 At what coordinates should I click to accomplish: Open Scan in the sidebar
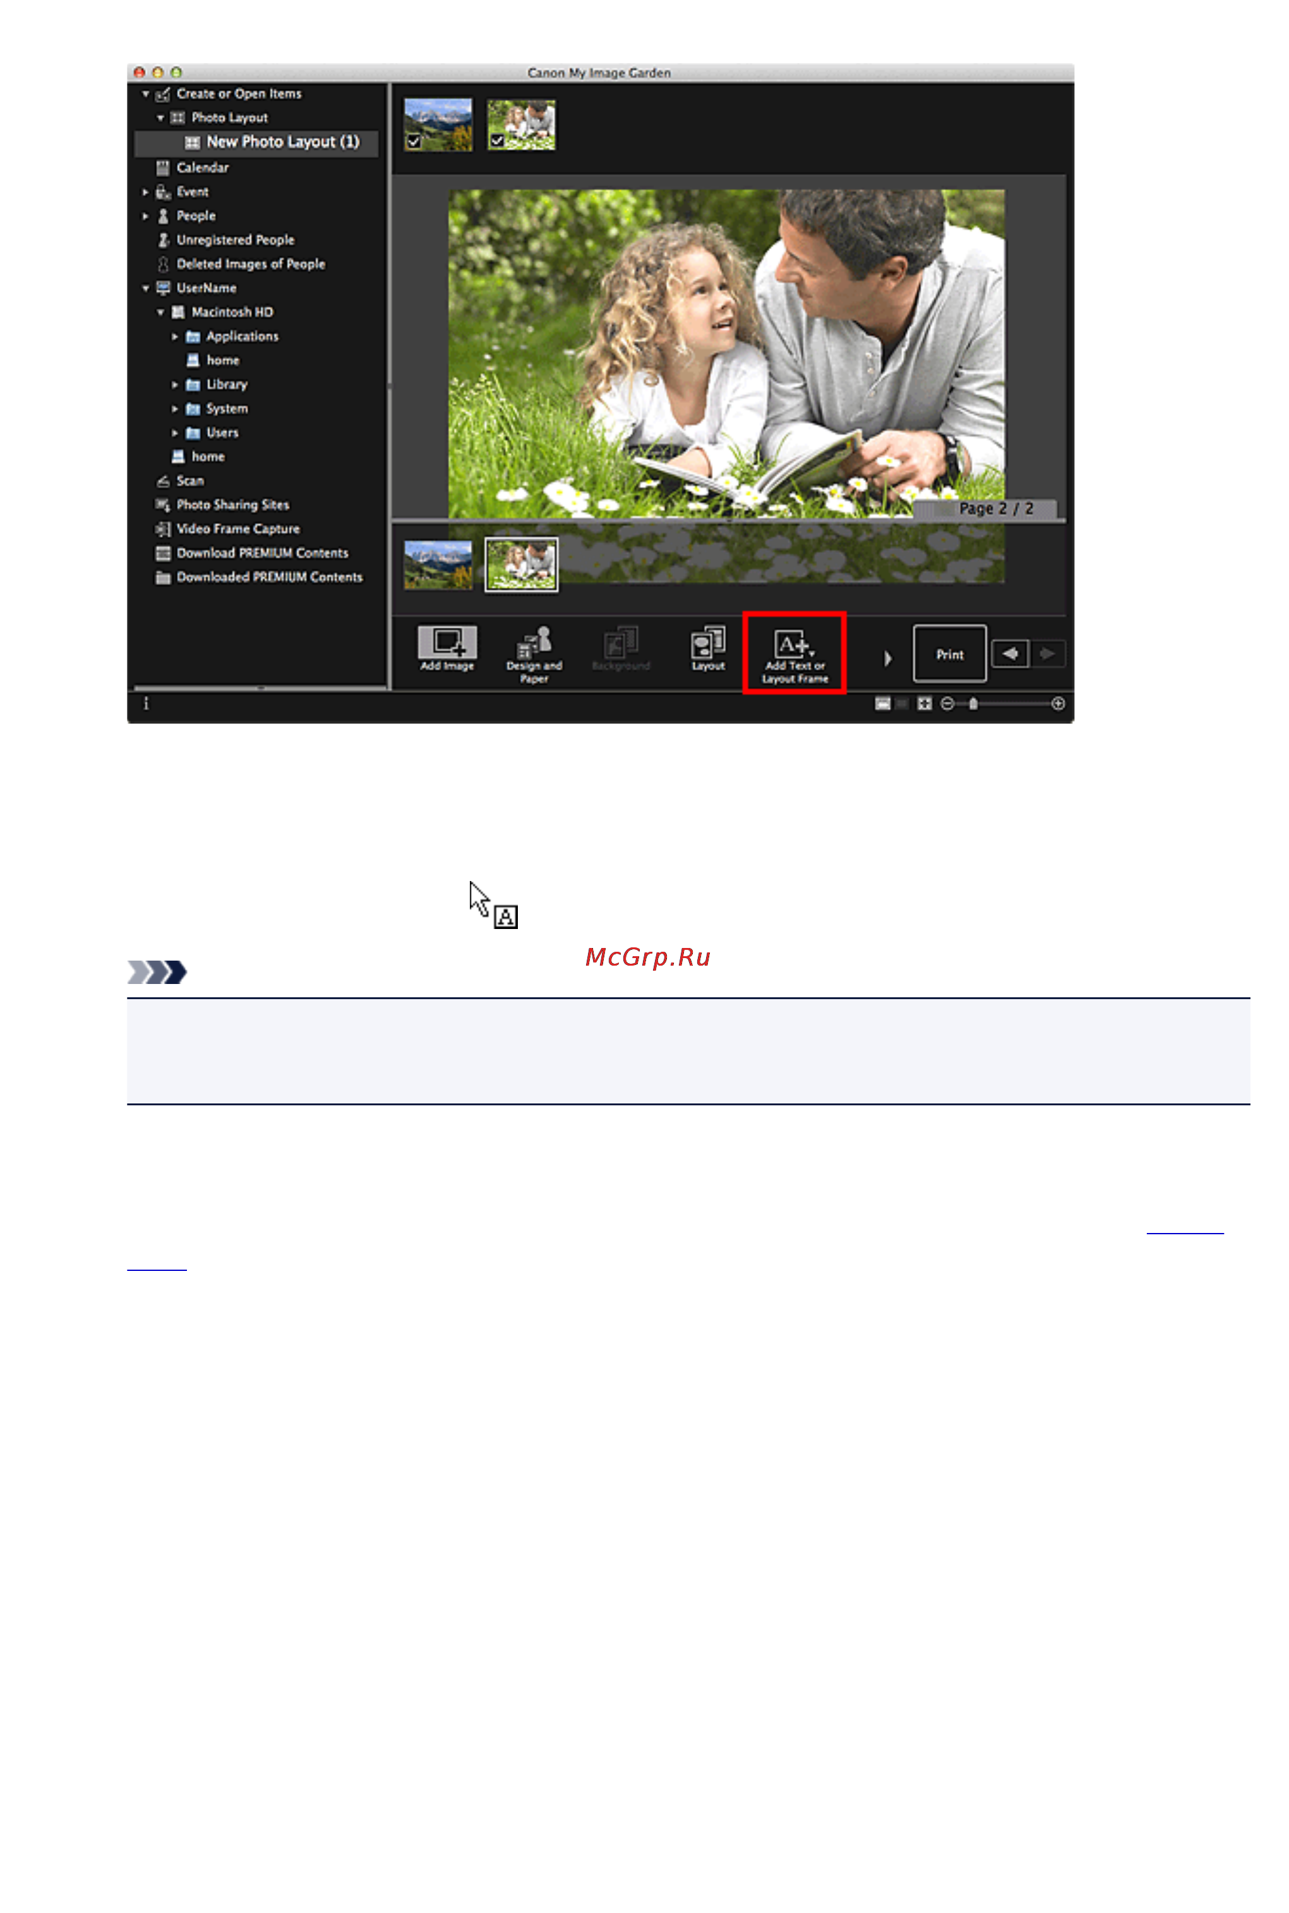190,481
